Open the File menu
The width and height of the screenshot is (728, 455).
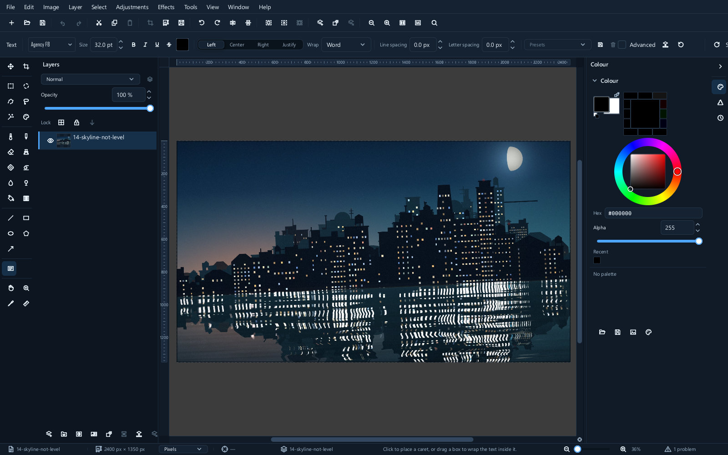[10, 7]
